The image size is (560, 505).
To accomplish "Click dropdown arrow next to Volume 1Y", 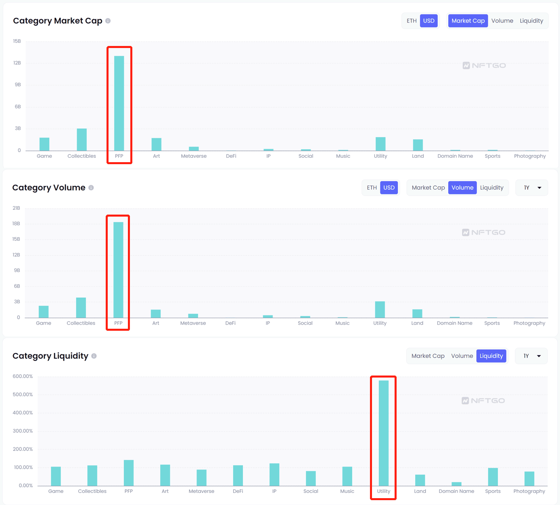I will (539, 188).
